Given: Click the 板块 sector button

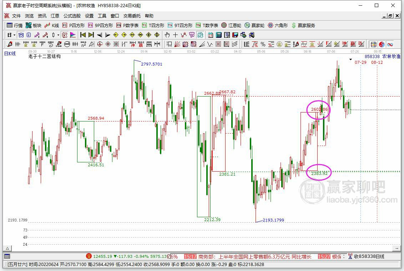Looking at the screenshot, I should (34, 25).
